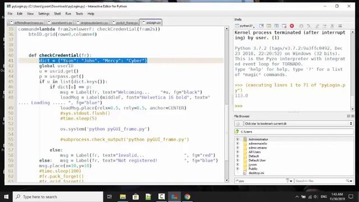
Task: Click the debug post-mortem icon
Action: point(301,26)
